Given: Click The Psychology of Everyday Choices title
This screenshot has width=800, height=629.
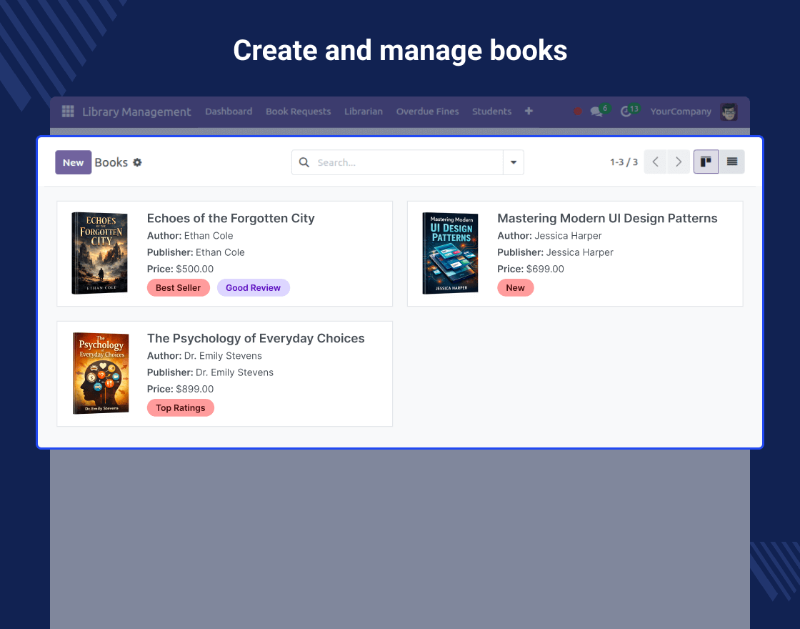Looking at the screenshot, I should [x=256, y=338].
